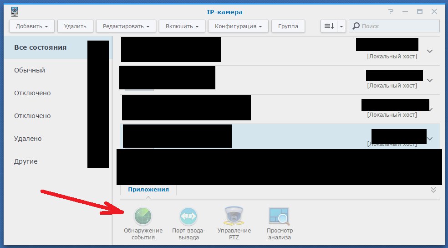The image size is (448, 248).
Task: Open the Включить dropdown menu
Action: (x=182, y=26)
